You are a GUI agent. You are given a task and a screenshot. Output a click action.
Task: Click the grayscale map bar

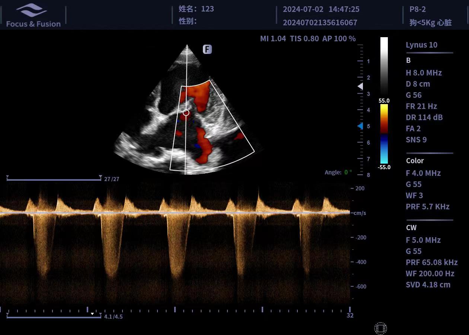(x=384, y=67)
